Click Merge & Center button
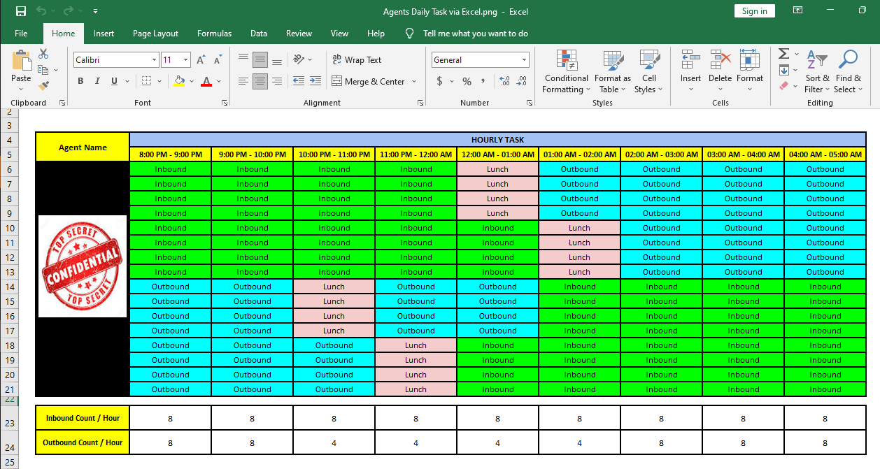This screenshot has height=469, width=880. tap(369, 81)
